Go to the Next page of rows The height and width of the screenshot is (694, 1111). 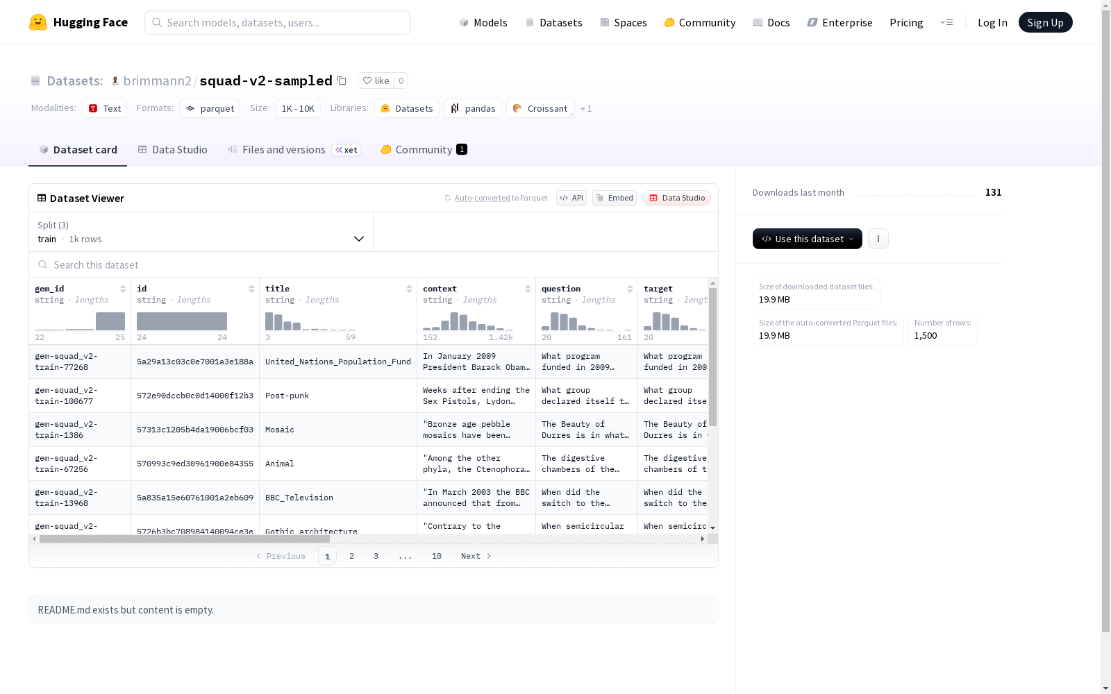click(476, 556)
